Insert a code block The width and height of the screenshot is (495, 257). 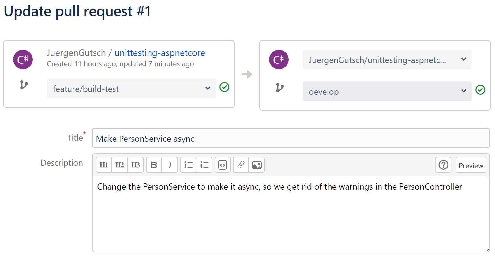tap(223, 165)
